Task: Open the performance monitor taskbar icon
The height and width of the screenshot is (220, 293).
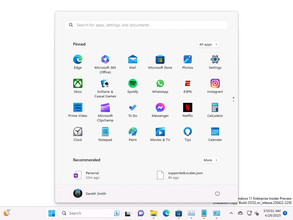Action: (x=191, y=213)
